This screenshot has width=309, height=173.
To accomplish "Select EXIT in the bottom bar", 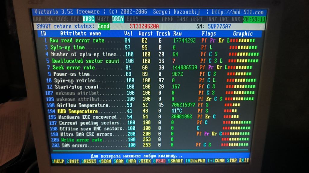I will [x=244, y=160].
